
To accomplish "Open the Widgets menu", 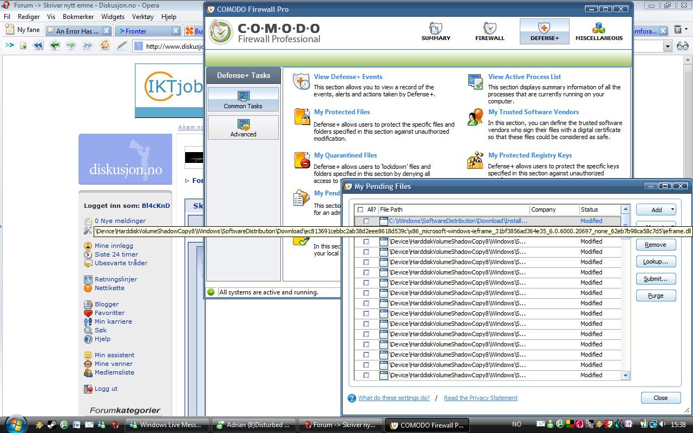I will pyautogui.click(x=113, y=17).
